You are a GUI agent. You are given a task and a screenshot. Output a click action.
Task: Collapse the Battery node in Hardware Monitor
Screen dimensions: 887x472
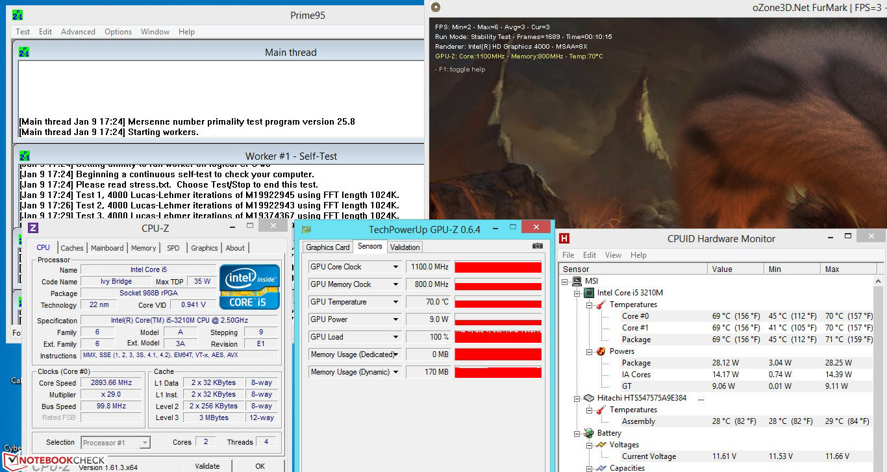click(577, 433)
